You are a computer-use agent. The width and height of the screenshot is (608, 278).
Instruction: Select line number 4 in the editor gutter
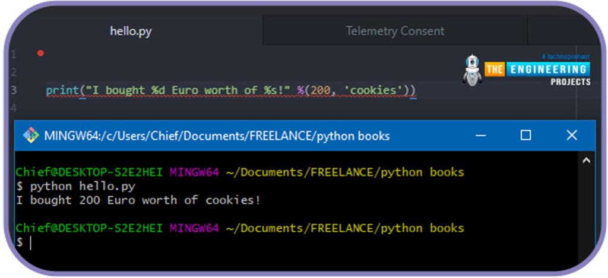(x=13, y=108)
